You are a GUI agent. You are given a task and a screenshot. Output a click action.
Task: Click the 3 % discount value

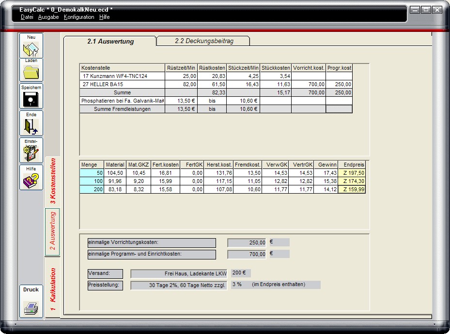pyautogui.click(x=237, y=285)
